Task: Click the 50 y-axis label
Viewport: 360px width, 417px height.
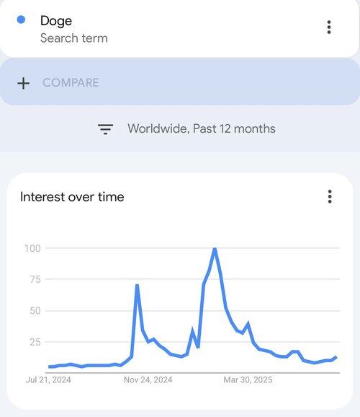Action: [x=35, y=311]
